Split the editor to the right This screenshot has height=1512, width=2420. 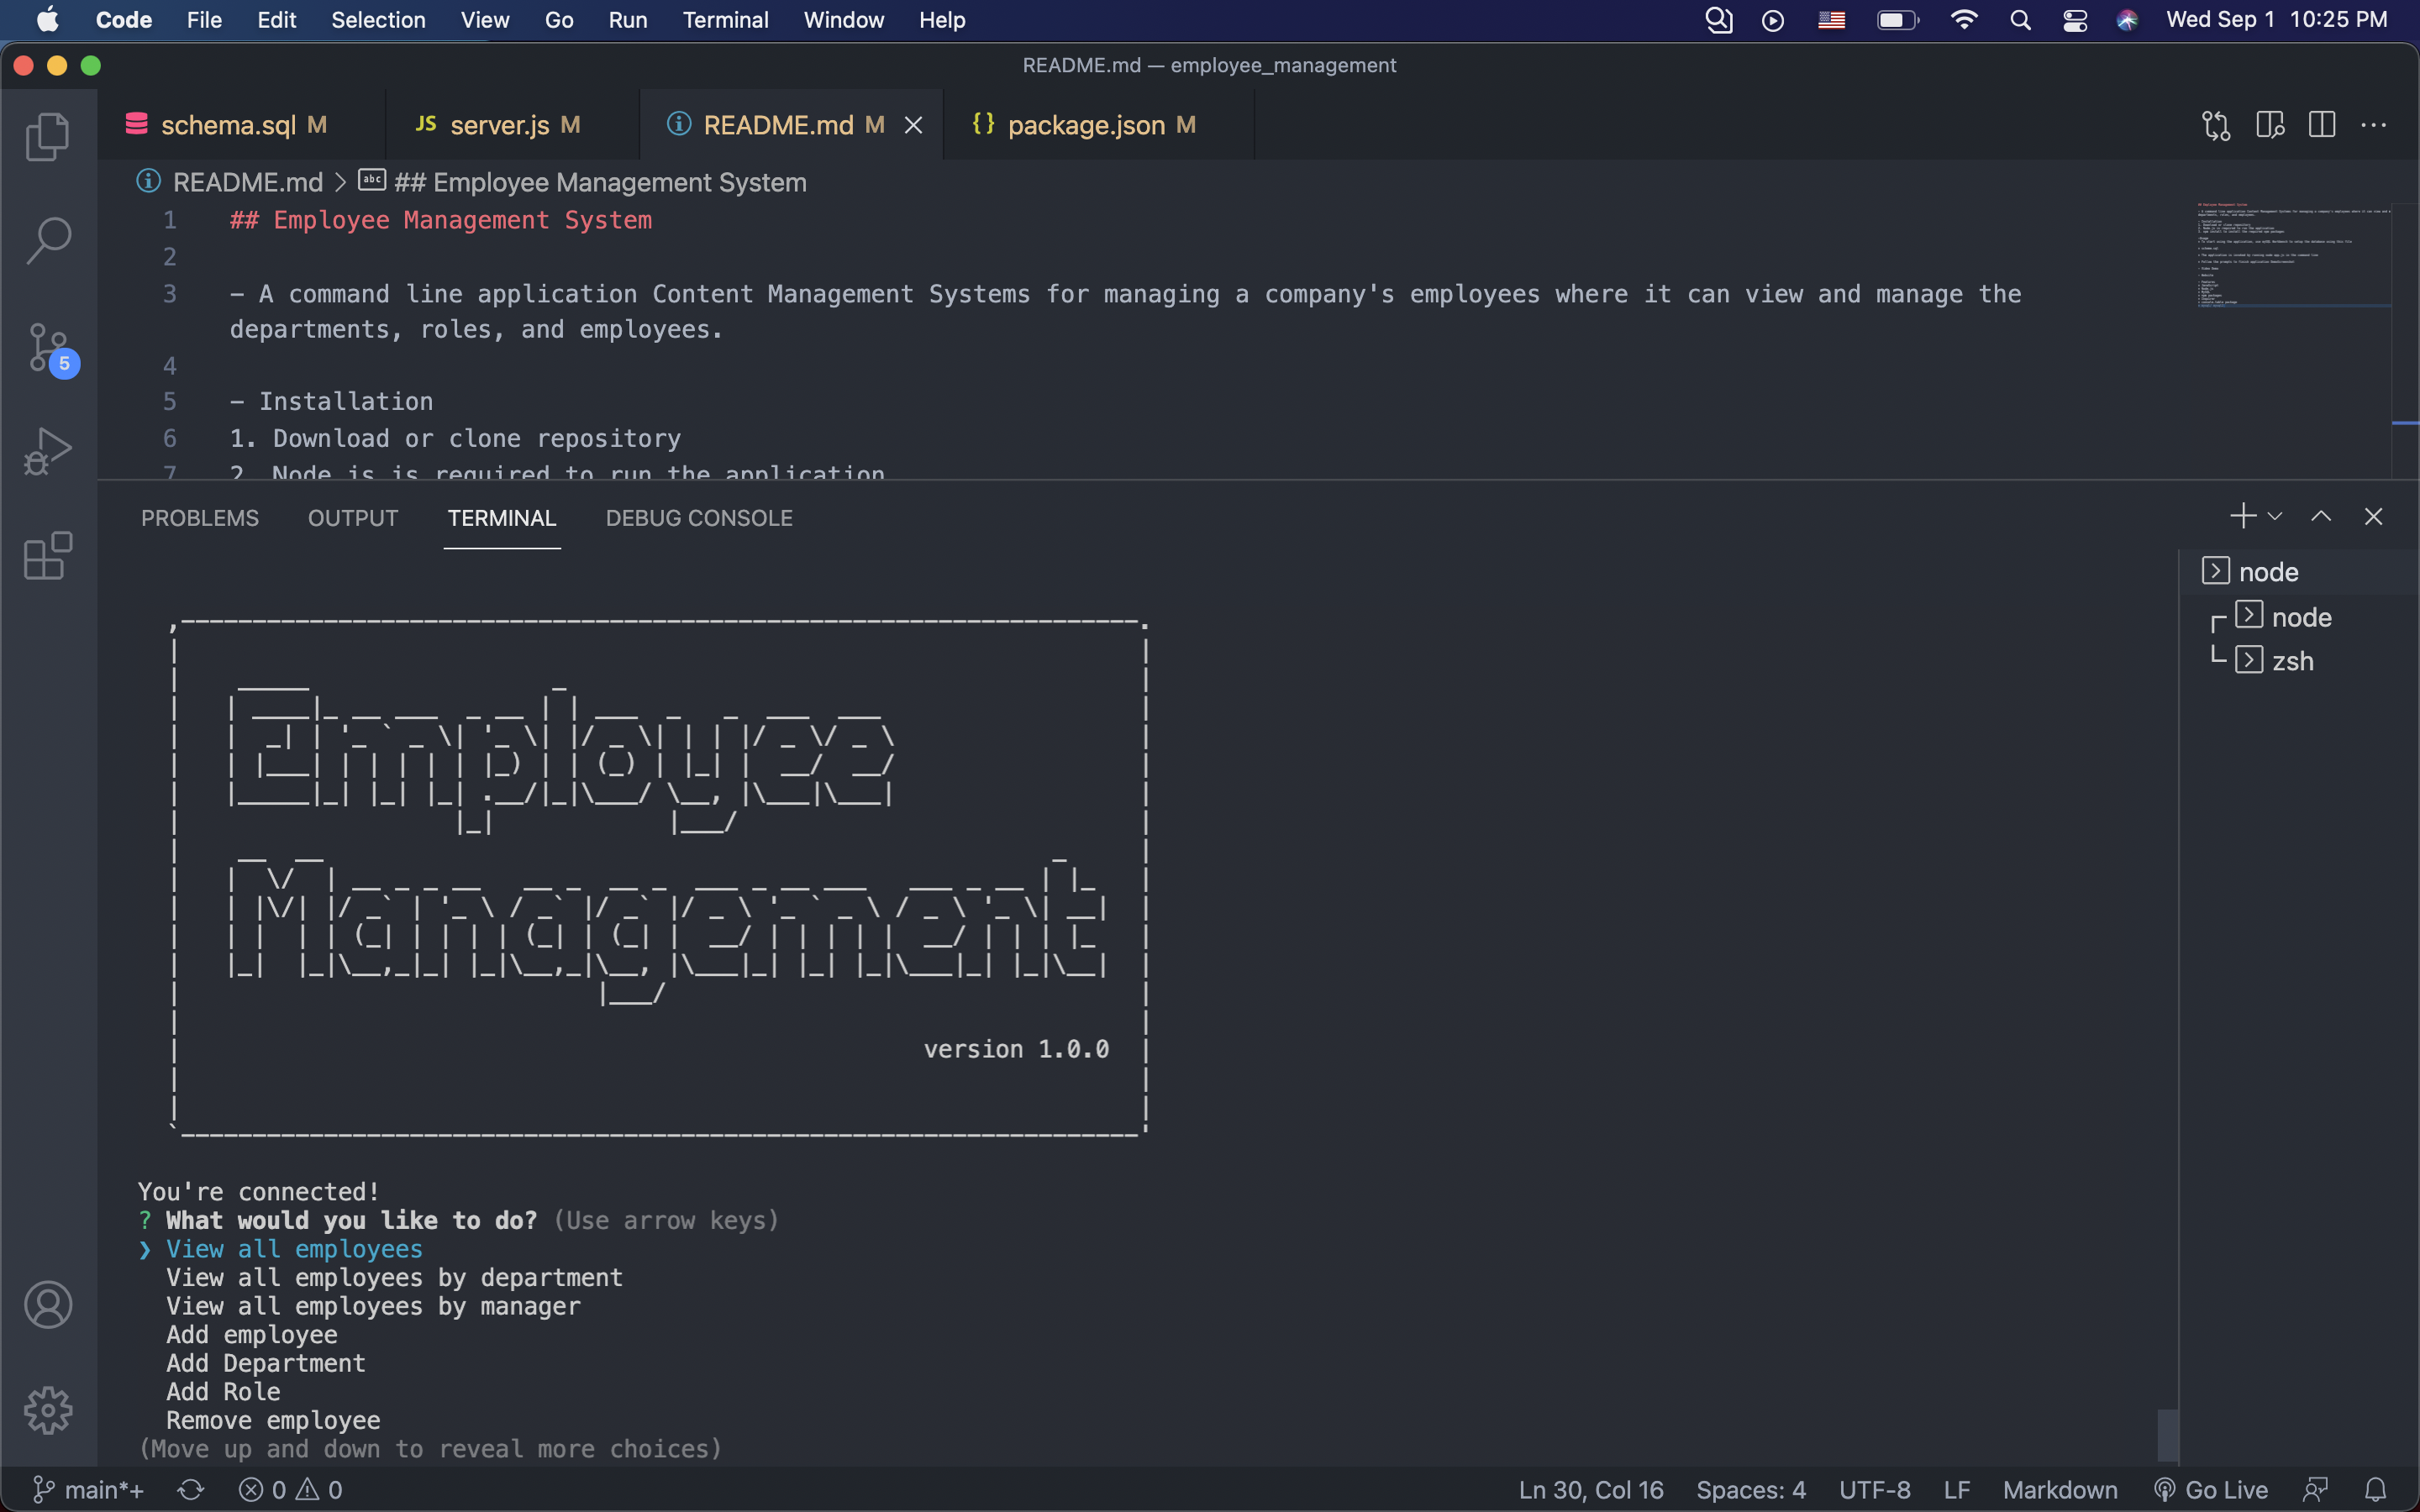pos(2322,125)
